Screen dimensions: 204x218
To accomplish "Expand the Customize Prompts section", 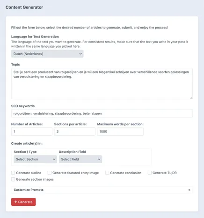I will pos(102,190).
